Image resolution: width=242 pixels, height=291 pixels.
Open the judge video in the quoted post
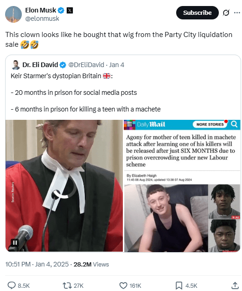point(64,186)
